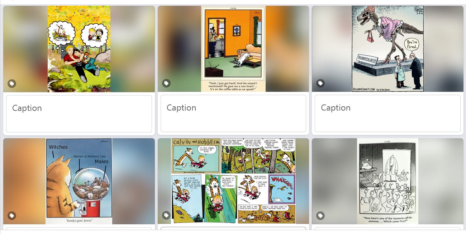Click caption field edge under chicken lecture comic
Viewport: 466px width, 234px height.
point(387,228)
